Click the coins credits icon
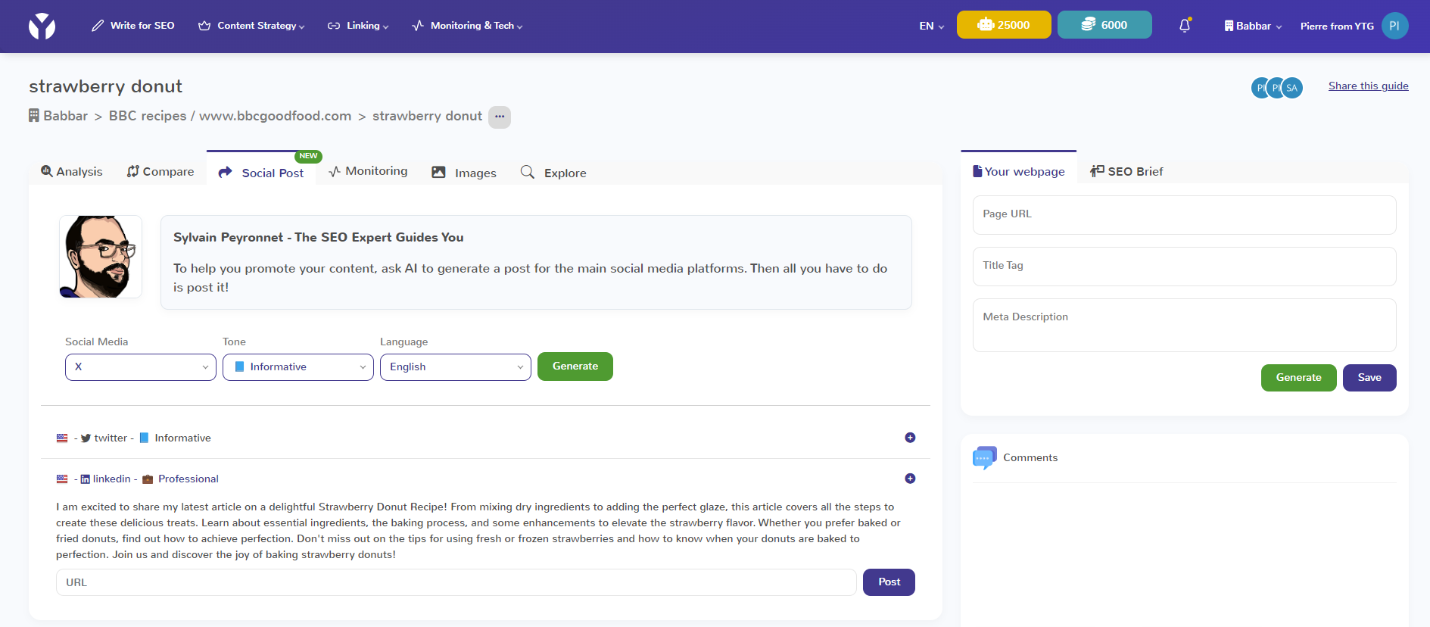The height and width of the screenshot is (627, 1430). tap(1088, 25)
